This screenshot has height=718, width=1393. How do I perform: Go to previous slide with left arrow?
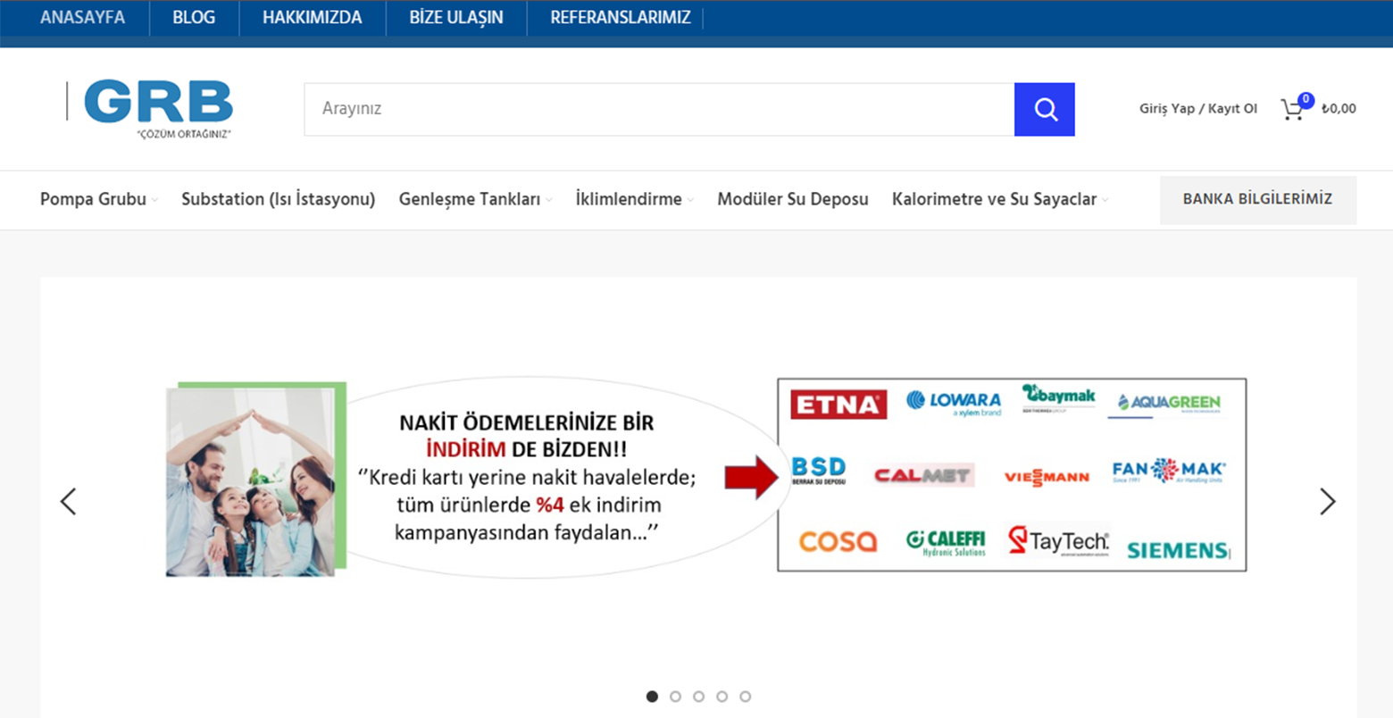68,502
